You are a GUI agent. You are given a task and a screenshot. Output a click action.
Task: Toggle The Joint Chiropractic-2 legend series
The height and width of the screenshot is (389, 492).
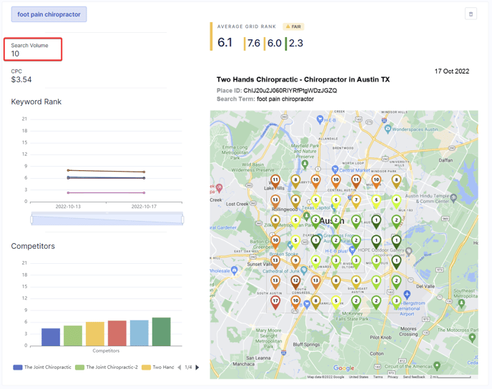[106, 368]
